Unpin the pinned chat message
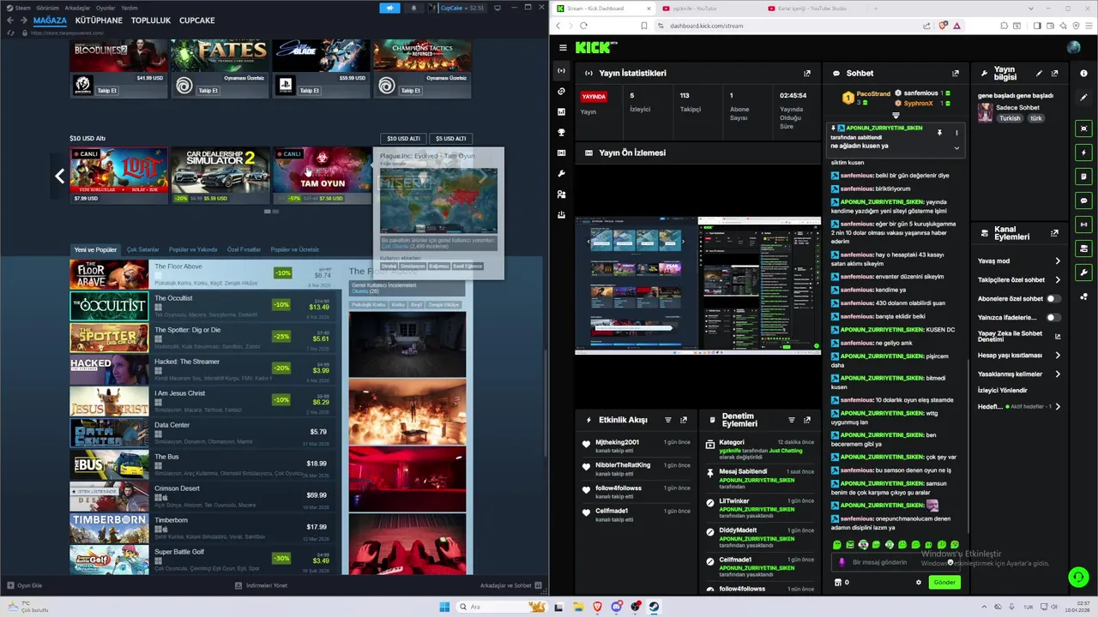This screenshot has width=1098, height=617. pyautogui.click(x=939, y=133)
